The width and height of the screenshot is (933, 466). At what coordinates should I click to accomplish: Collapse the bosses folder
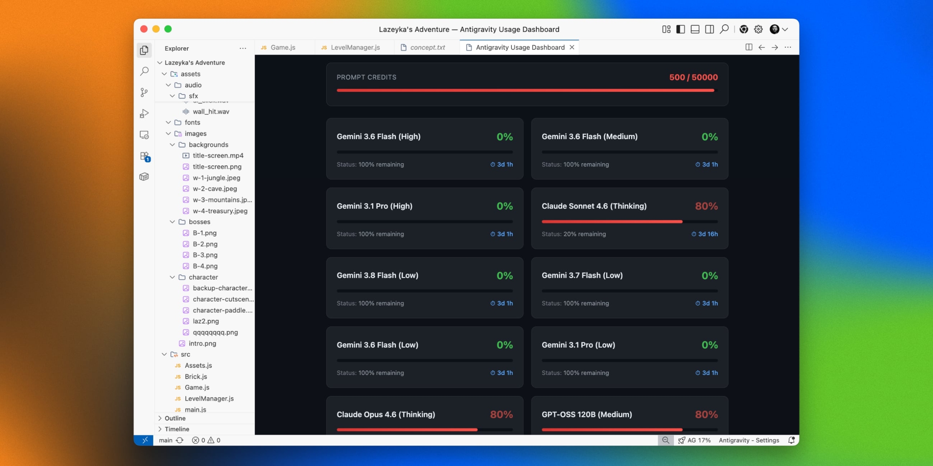click(x=172, y=222)
